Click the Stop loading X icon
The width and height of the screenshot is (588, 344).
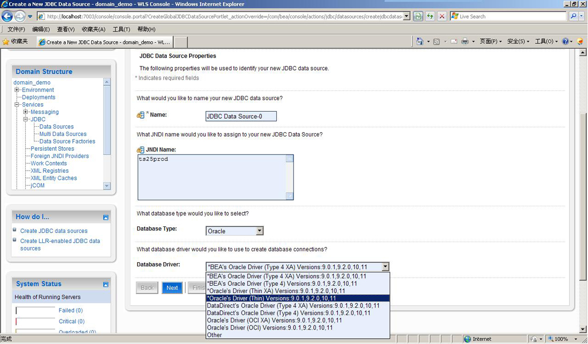442,17
